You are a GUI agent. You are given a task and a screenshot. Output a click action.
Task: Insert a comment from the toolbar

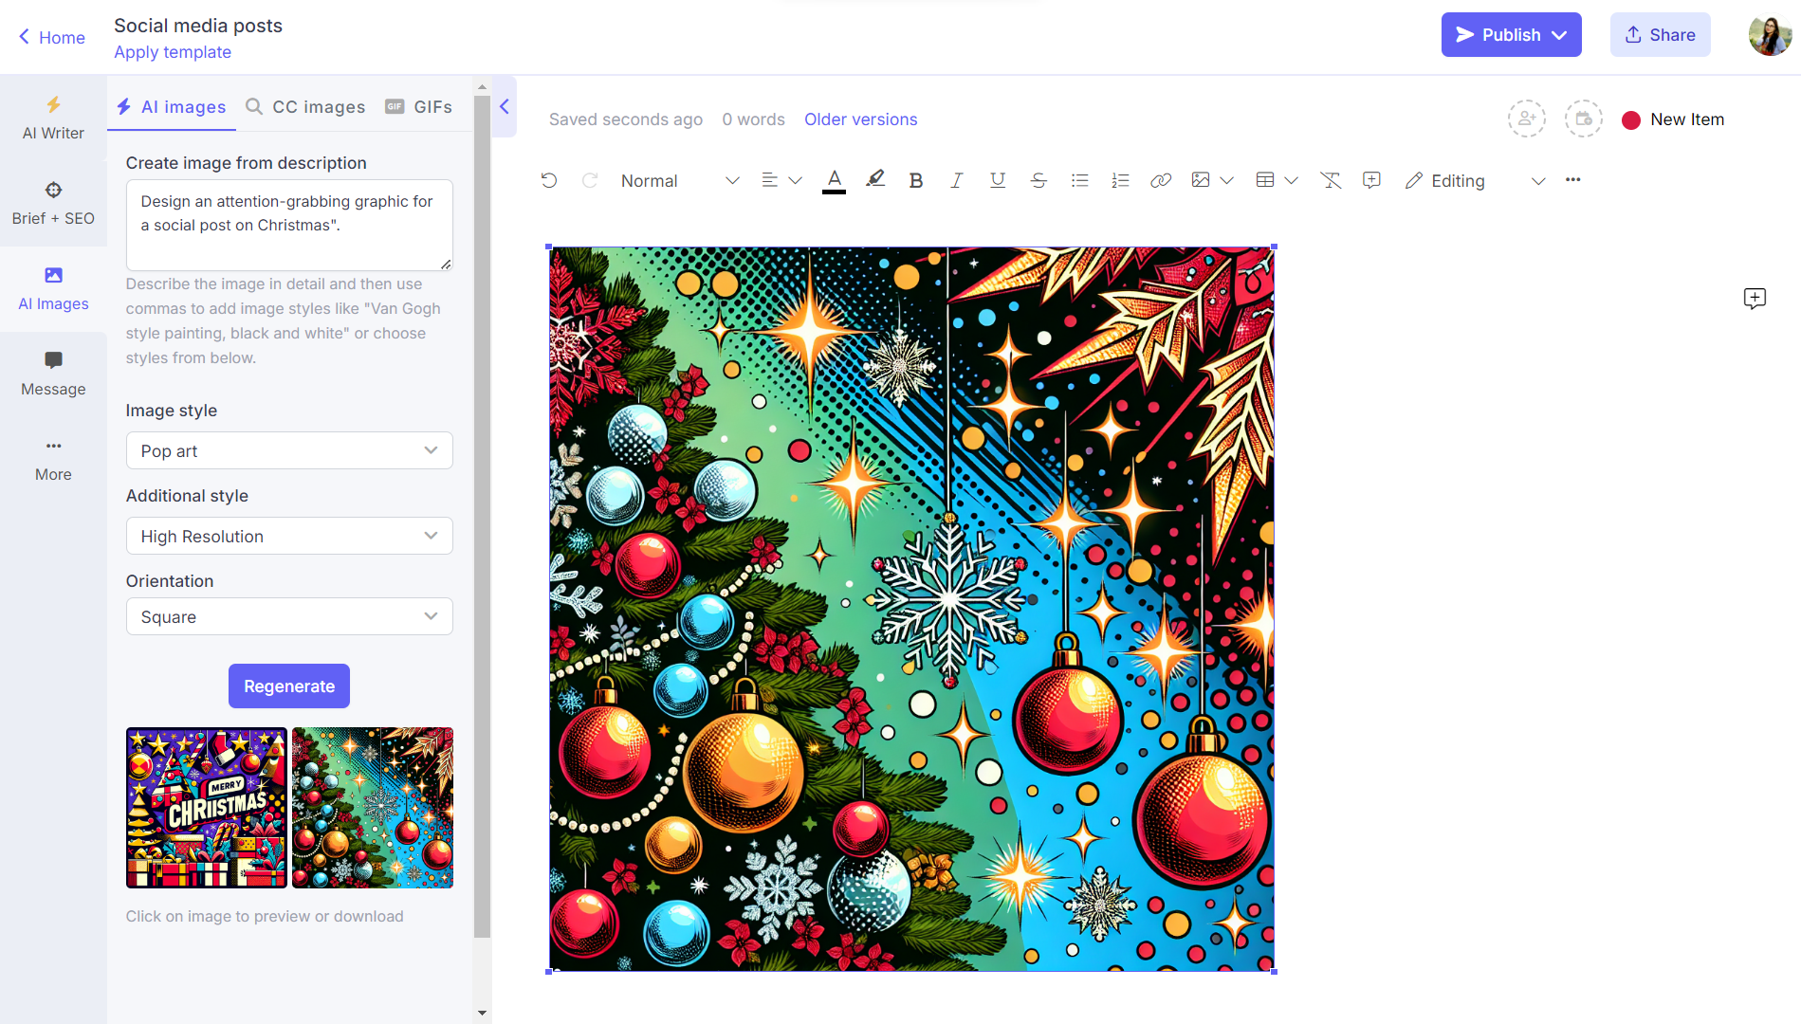pos(1370,179)
